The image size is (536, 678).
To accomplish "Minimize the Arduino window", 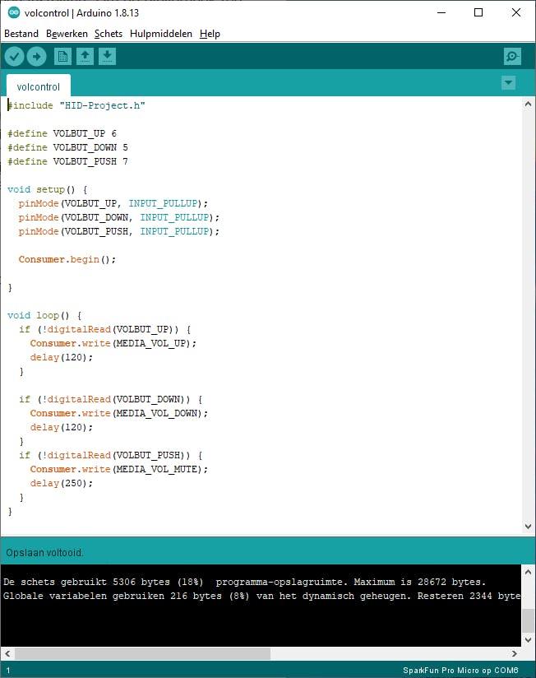I will [x=441, y=12].
